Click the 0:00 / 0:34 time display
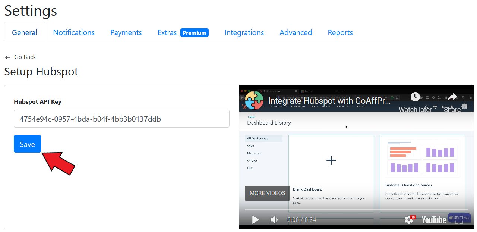 point(301,220)
